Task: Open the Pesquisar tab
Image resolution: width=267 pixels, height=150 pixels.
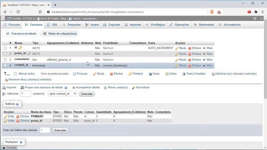Action: click(72, 25)
